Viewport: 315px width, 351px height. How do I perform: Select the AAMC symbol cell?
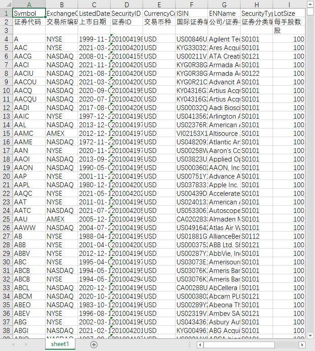point(29,133)
